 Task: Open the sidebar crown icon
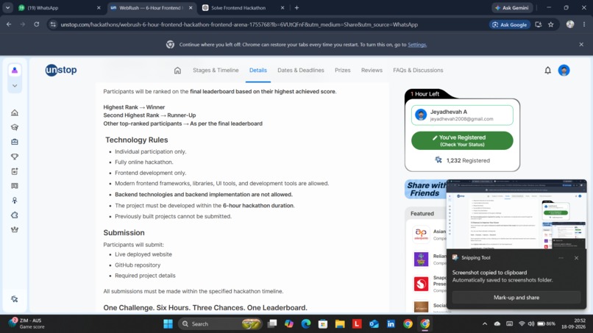pos(15,229)
